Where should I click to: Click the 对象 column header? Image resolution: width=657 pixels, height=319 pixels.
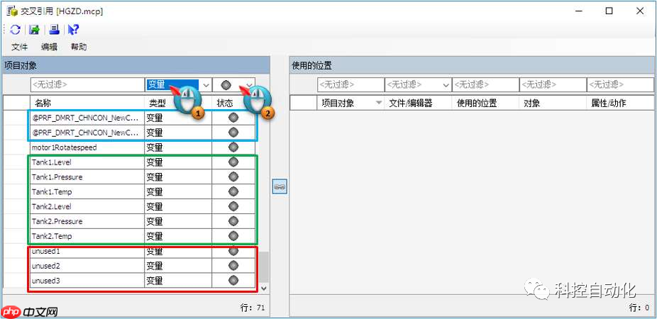tap(553, 103)
